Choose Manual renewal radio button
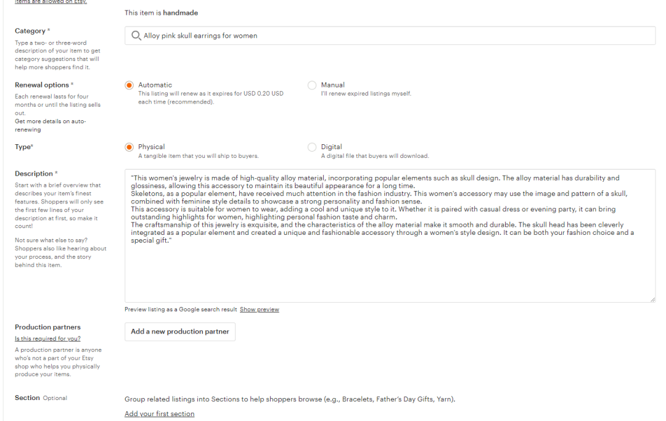The width and height of the screenshot is (666, 421). [x=312, y=85]
